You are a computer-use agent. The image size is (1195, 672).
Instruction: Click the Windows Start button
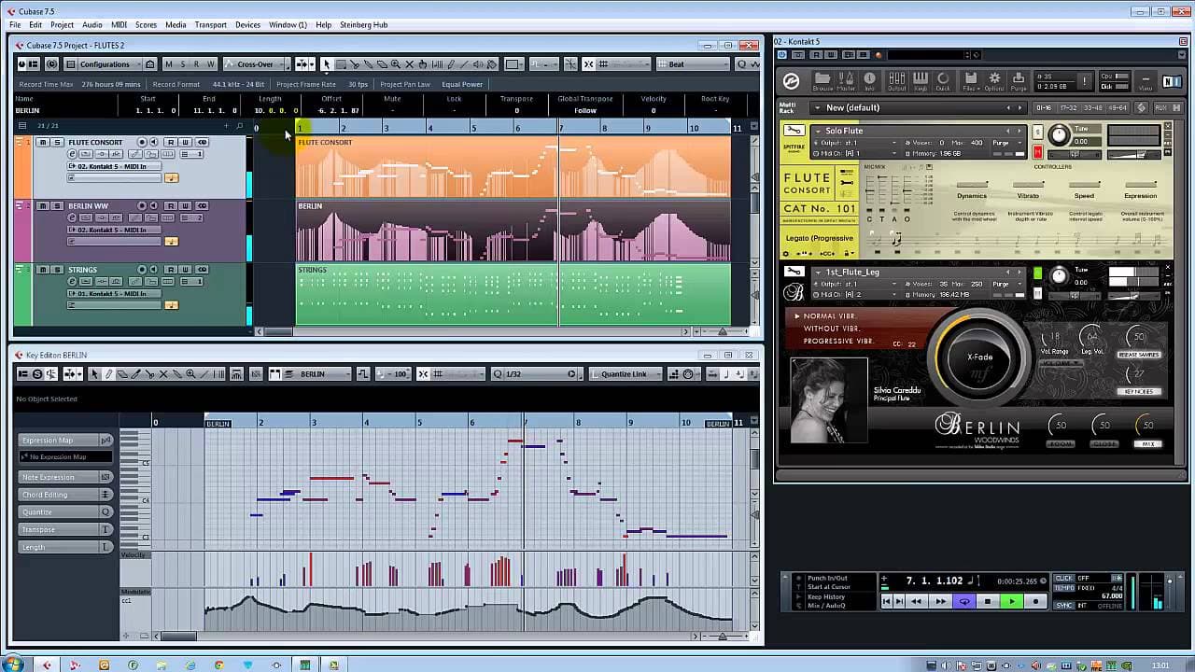[x=13, y=664]
